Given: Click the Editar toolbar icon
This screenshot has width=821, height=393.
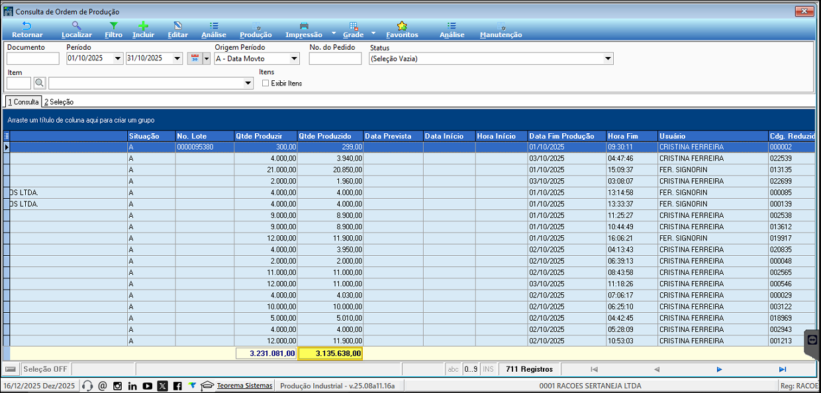Looking at the screenshot, I should pyautogui.click(x=177, y=29).
